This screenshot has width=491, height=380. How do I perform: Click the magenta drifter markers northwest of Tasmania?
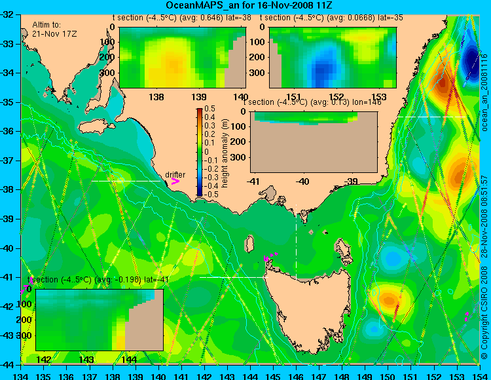coord(270,257)
